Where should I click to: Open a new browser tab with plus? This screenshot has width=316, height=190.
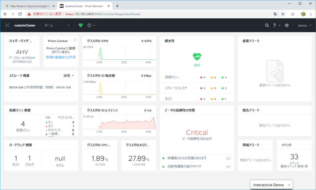(x=117, y=6)
